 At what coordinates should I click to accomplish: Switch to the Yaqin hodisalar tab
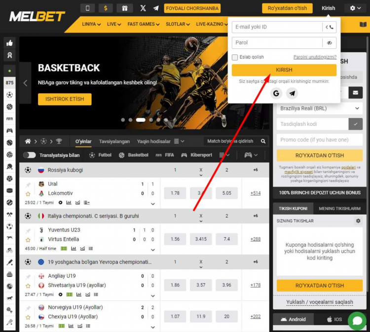pyautogui.click(x=153, y=142)
